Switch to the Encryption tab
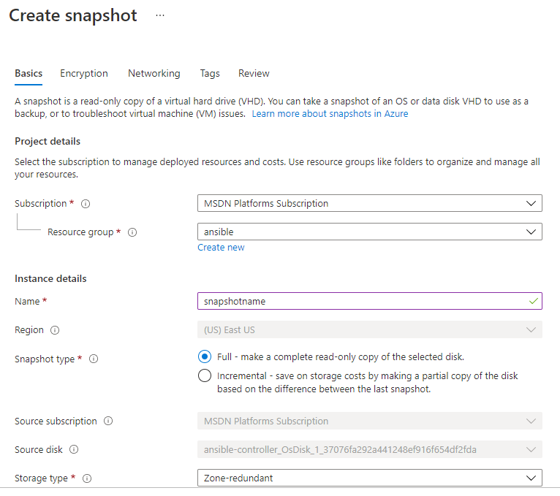This screenshot has width=560, height=496. 84,74
